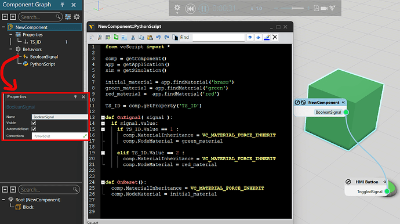The height and width of the screenshot is (224, 400).
Task: Clear the find search X
Action: click(x=275, y=37)
